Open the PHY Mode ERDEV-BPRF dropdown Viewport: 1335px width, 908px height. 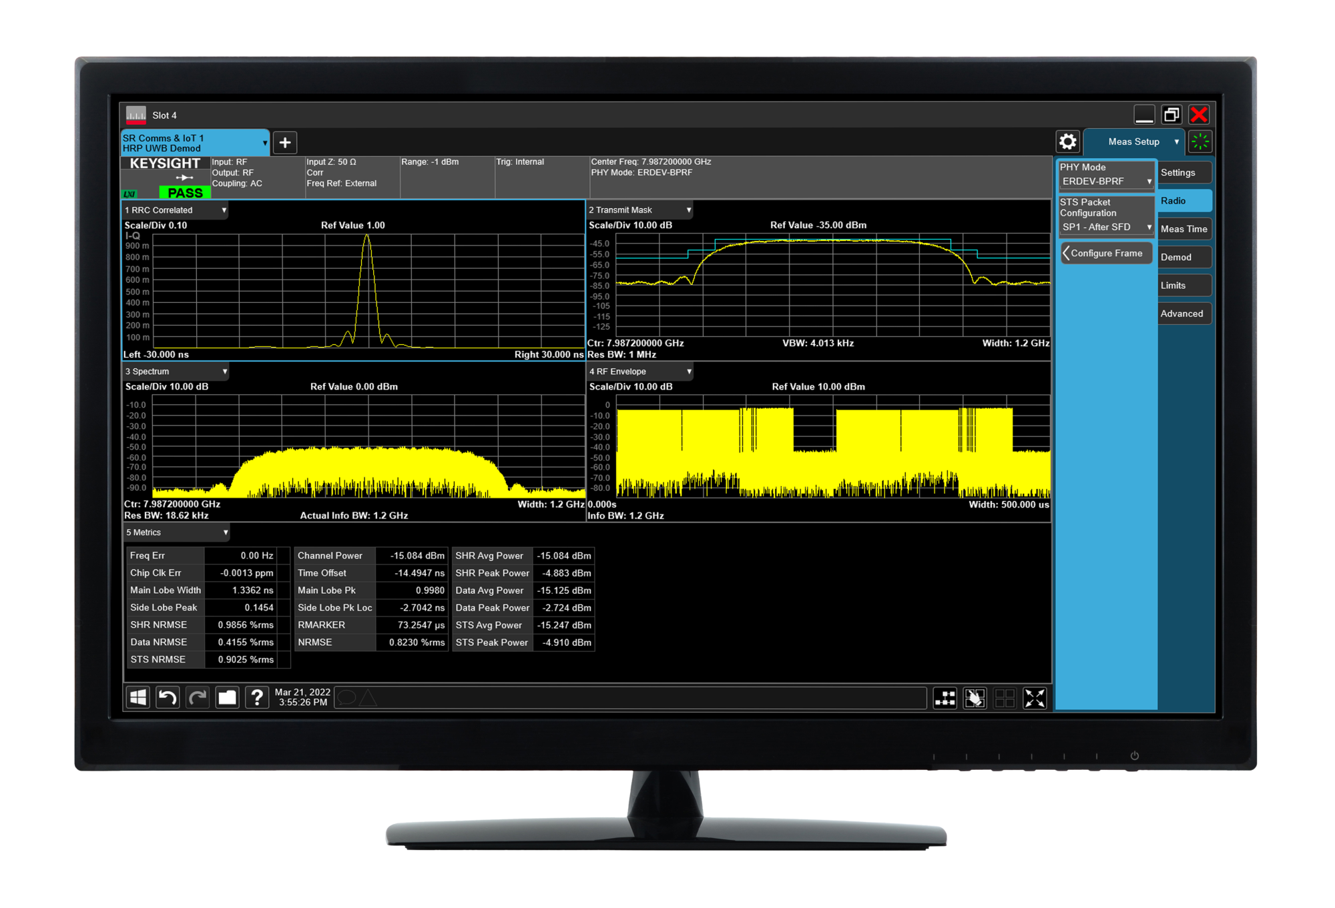pos(1105,181)
